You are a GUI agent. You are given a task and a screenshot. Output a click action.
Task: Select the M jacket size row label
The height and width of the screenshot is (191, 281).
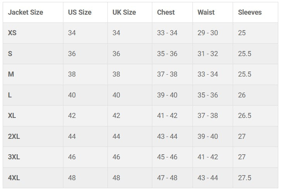click(x=11, y=74)
